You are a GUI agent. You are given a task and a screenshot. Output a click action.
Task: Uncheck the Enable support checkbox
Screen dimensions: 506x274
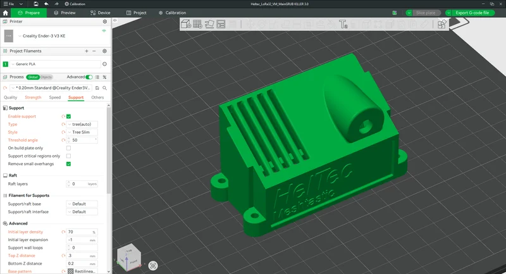(68, 116)
